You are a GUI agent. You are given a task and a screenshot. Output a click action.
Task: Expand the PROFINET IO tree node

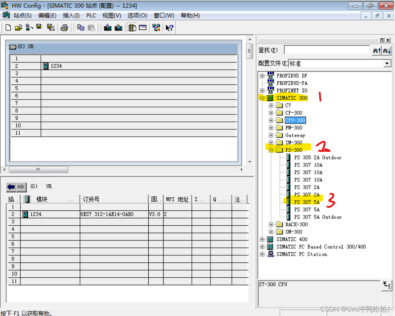click(x=262, y=90)
